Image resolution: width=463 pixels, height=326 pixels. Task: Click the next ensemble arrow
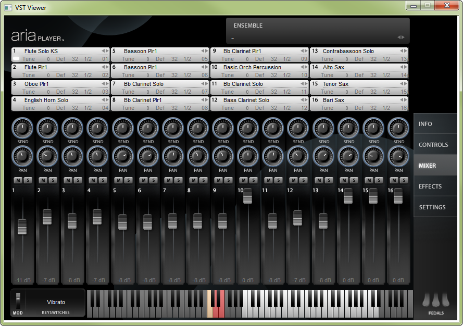(x=403, y=37)
